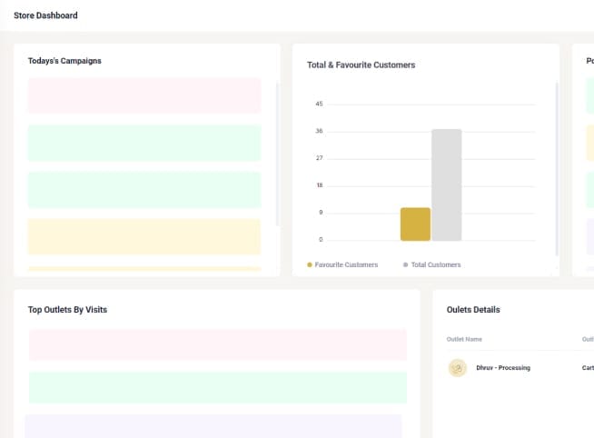The height and width of the screenshot is (438, 594).
Task: Click the Oulets Details heading
Action: coord(473,310)
